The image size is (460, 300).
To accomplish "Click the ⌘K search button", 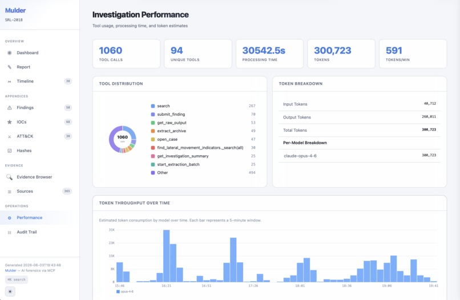I will (17, 279).
